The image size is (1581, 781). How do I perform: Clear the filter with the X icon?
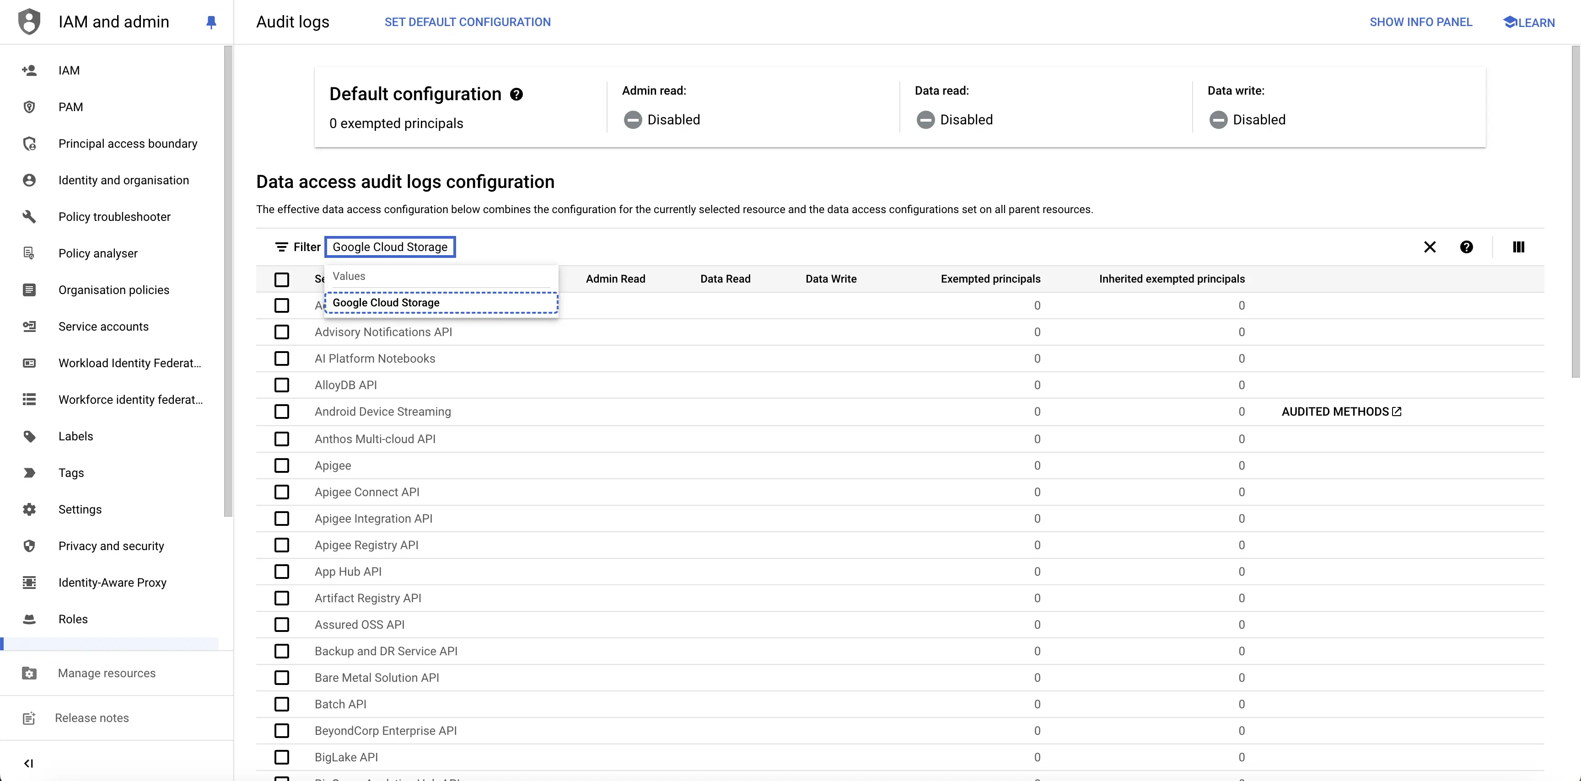click(x=1430, y=246)
